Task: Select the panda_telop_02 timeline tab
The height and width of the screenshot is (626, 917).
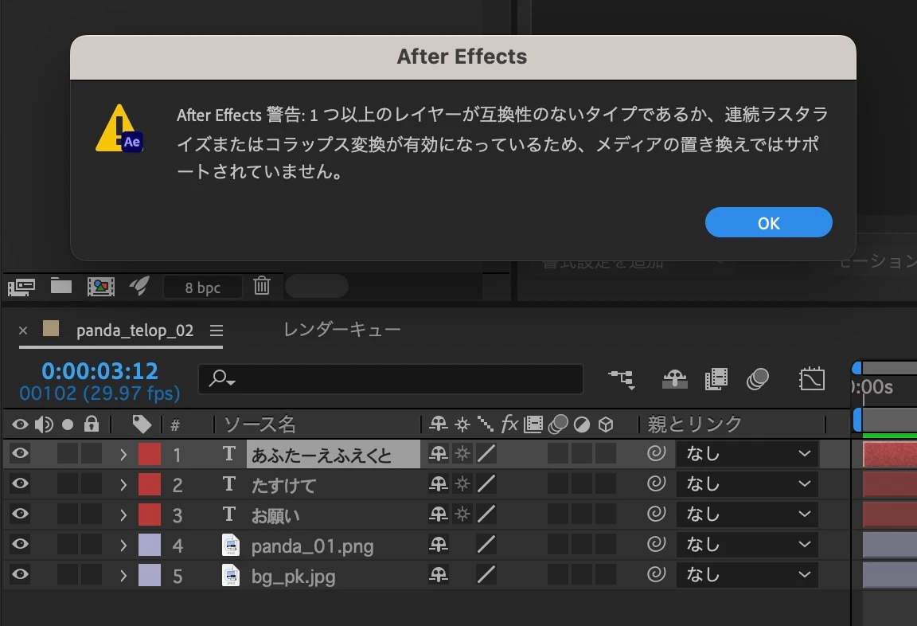Action: tap(135, 331)
